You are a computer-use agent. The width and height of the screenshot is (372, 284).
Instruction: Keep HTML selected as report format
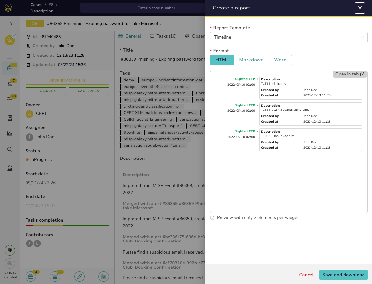pos(222,60)
